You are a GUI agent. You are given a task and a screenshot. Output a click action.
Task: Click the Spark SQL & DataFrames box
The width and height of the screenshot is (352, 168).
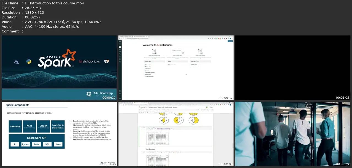pyautogui.click(x=58, y=126)
